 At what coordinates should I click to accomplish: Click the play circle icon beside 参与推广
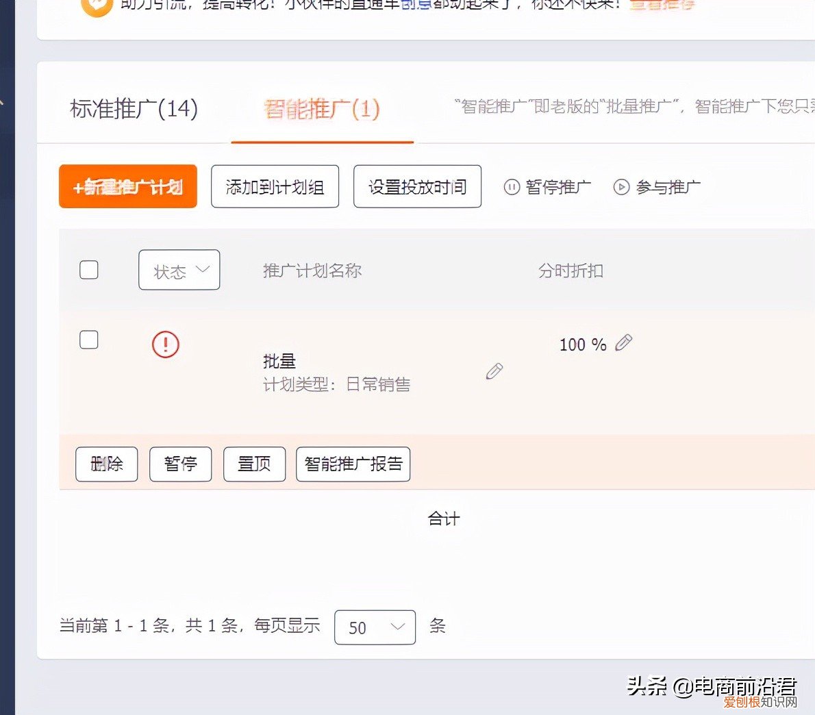tap(621, 186)
